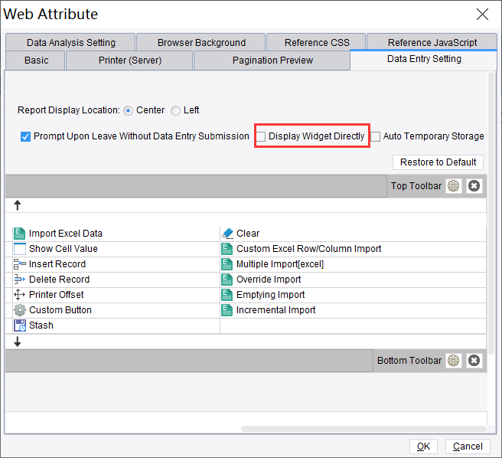502x458 pixels.
Task: Open the Reference CSS tab
Action: [x=317, y=42]
